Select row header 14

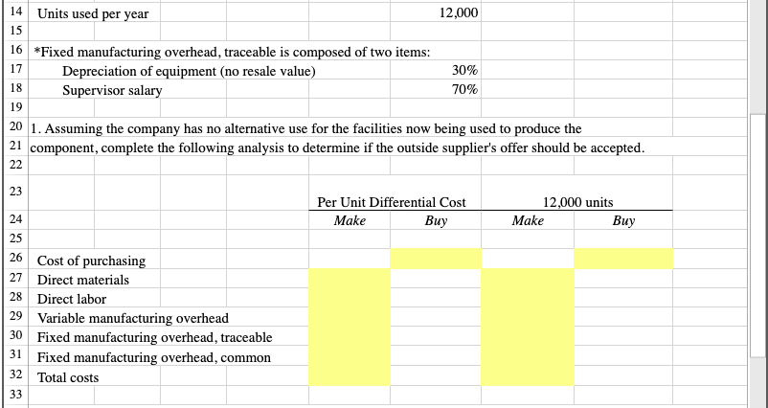tap(16, 12)
